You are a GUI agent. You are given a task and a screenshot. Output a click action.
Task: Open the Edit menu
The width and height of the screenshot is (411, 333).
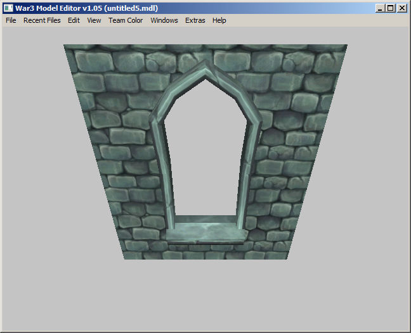pos(74,20)
